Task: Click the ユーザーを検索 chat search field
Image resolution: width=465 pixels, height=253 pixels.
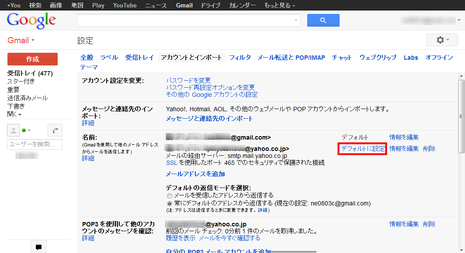Action: click(35, 144)
